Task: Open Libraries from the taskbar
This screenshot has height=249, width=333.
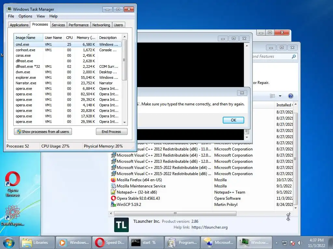Action: point(37,243)
